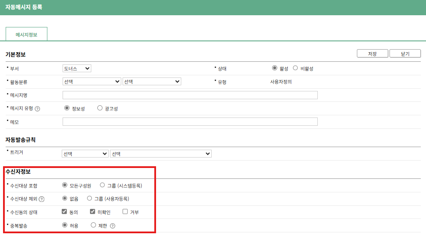The width and height of the screenshot is (426, 235).
Task: Open help icon next to 수신대상 제외
Action: (x=42, y=199)
